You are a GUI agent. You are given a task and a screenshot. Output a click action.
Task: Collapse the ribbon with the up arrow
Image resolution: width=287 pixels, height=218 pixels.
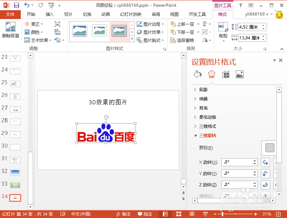(282, 49)
